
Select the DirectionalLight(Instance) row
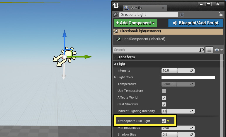168,31
